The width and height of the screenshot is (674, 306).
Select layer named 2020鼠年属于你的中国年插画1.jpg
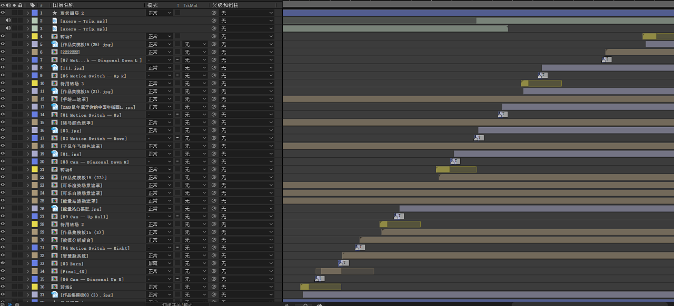tap(98, 107)
